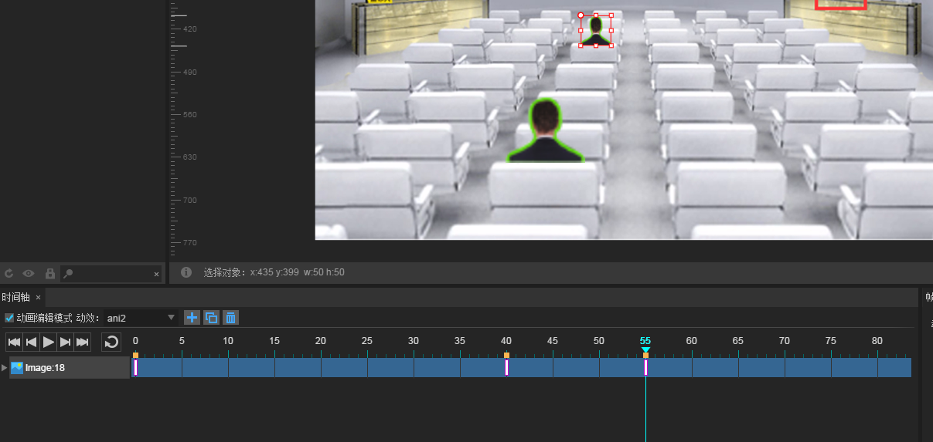Viewport: 933px width, 442px height.
Task: Toggle the lock icon
Action: (x=49, y=274)
